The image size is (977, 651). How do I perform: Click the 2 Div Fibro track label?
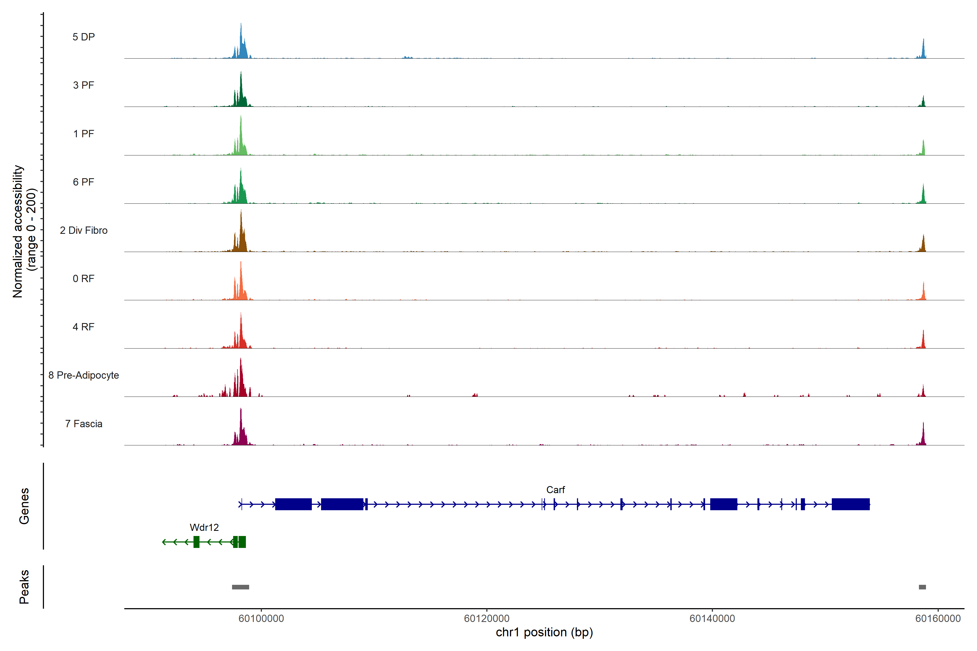coord(84,230)
